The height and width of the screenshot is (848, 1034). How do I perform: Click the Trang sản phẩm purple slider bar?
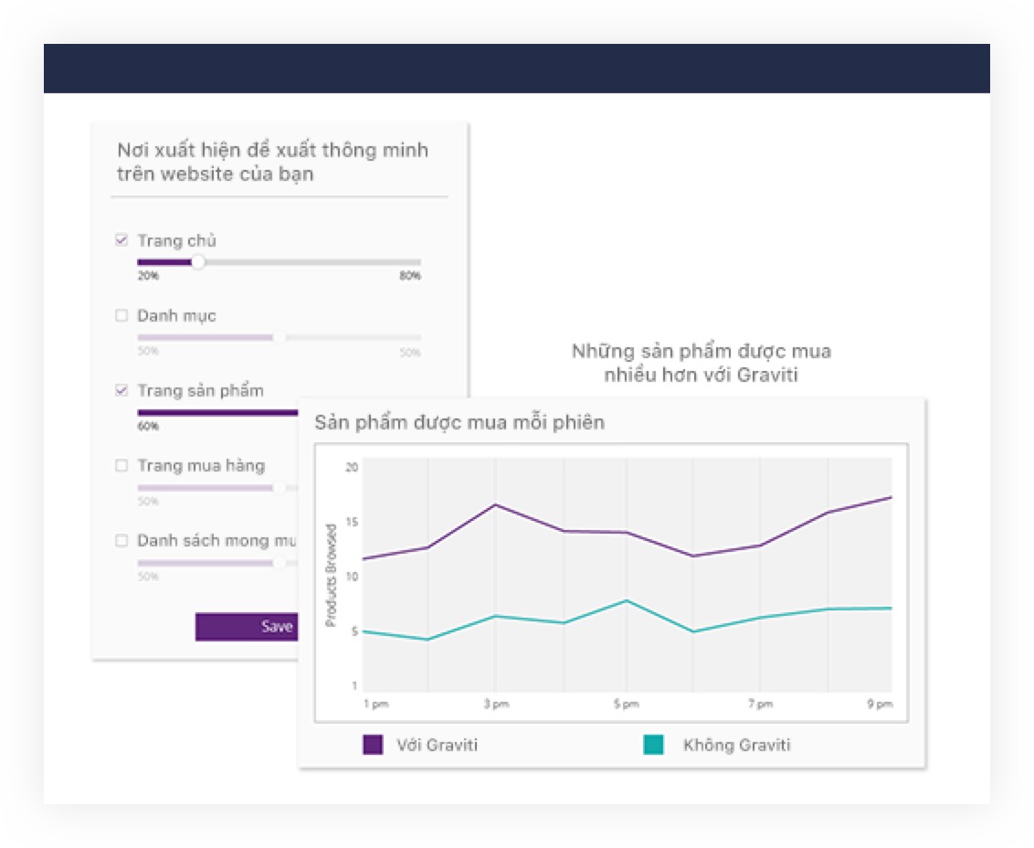click(217, 412)
